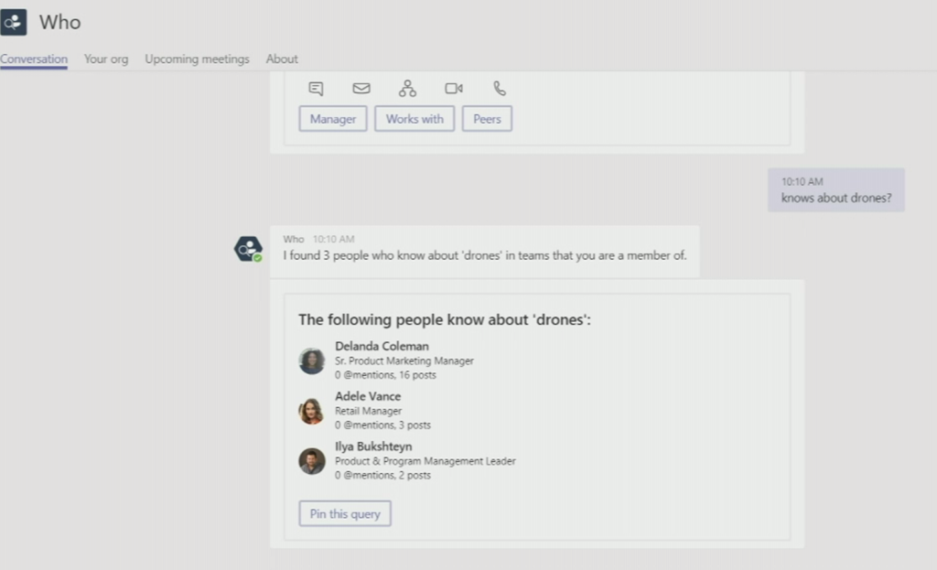The height and width of the screenshot is (570, 937).
Task: Click the chat icon in contact card
Action: coord(316,89)
